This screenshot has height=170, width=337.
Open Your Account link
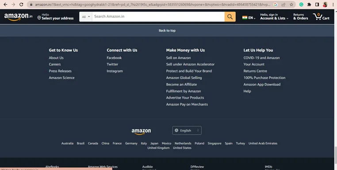[x=254, y=64]
